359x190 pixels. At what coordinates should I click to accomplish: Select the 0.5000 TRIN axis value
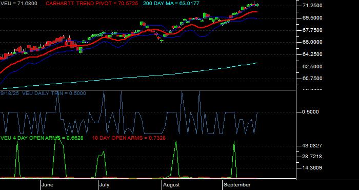(311, 112)
